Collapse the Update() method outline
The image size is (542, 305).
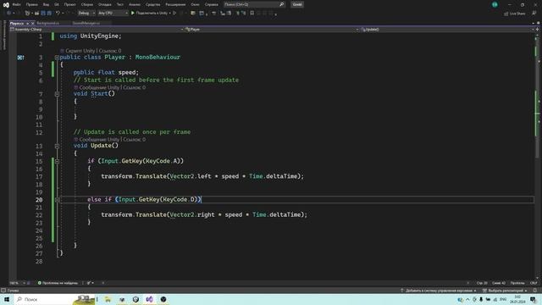click(57, 146)
